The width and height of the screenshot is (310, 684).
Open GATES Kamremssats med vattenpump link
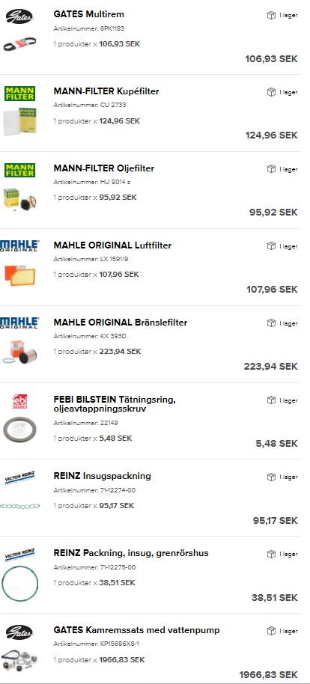pos(137,630)
